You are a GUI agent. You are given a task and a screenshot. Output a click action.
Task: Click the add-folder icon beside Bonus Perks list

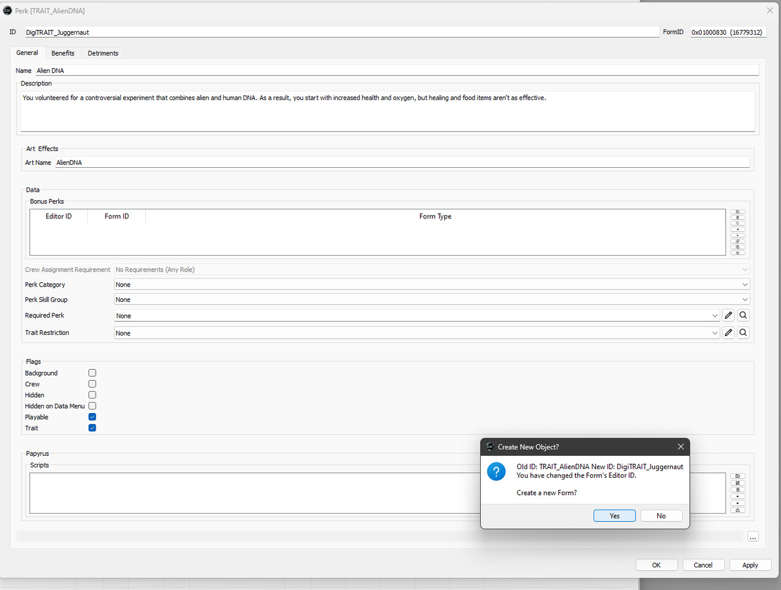coord(738,212)
